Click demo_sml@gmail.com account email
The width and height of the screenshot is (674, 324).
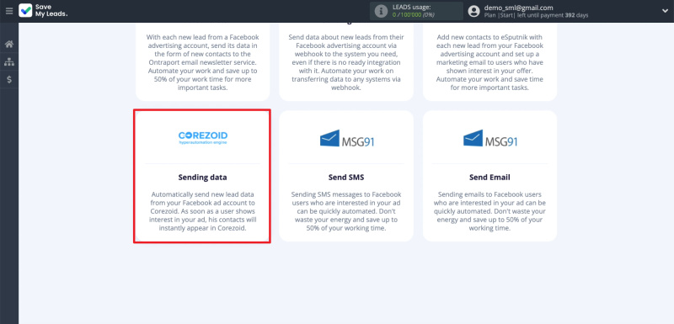[518, 8]
